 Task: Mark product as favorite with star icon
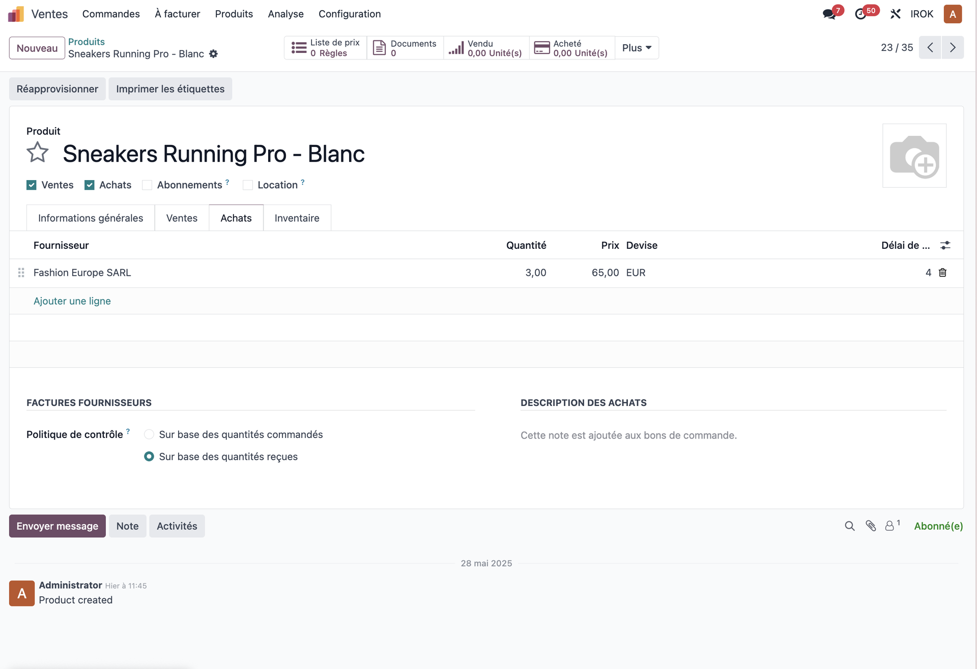pyautogui.click(x=38, y=153)
